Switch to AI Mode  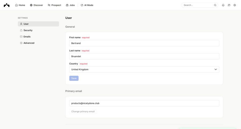(x=87, y=5)
